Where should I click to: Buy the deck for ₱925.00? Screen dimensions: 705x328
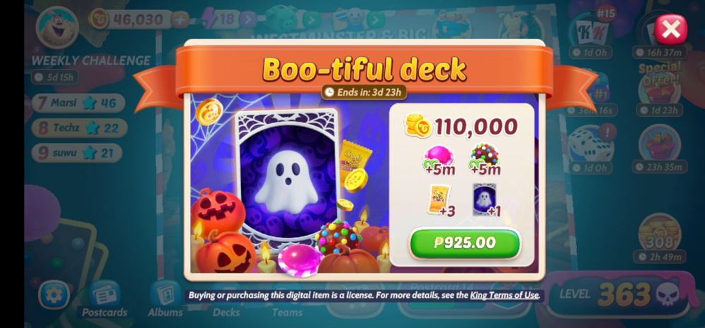(465, 243)
